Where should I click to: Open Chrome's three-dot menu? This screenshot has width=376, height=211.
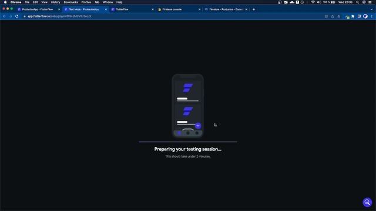372,16
